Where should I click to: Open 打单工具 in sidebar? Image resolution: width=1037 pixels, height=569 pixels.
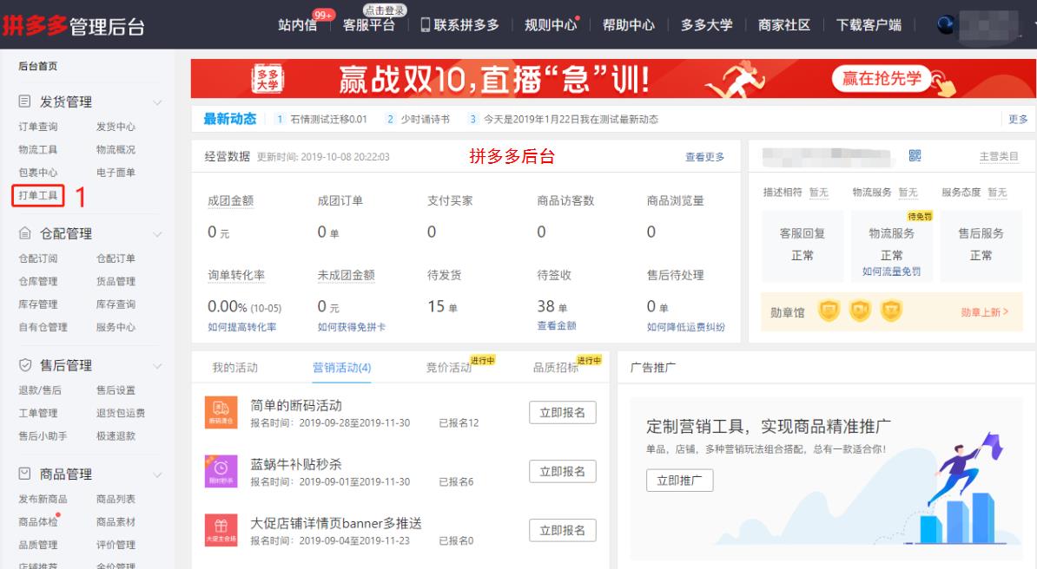pyautogui.click(x=37, y=196)
